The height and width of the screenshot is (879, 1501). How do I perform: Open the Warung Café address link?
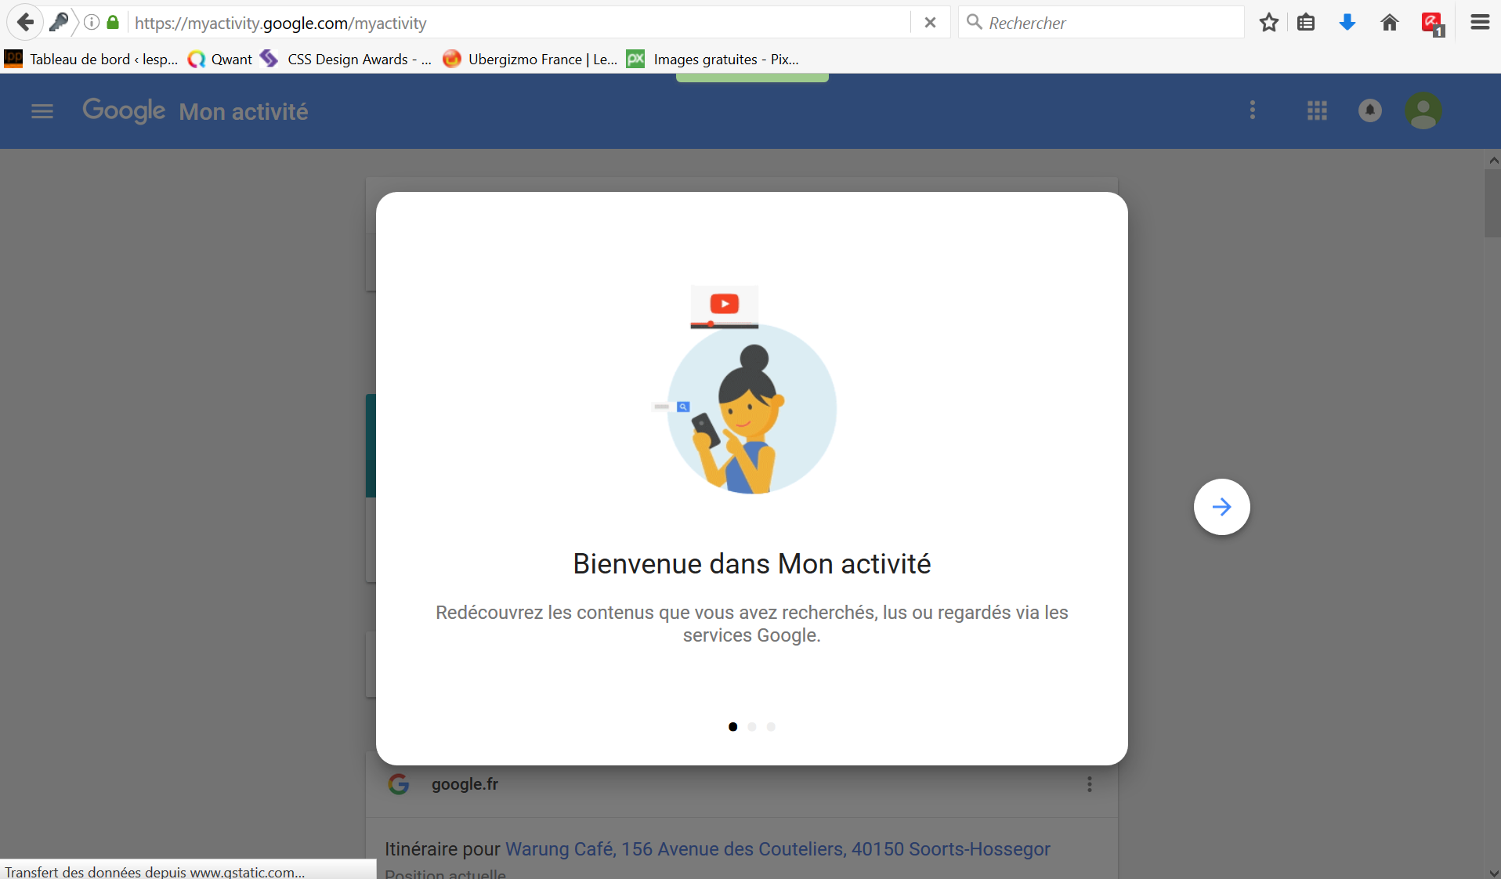pos(777,849)
